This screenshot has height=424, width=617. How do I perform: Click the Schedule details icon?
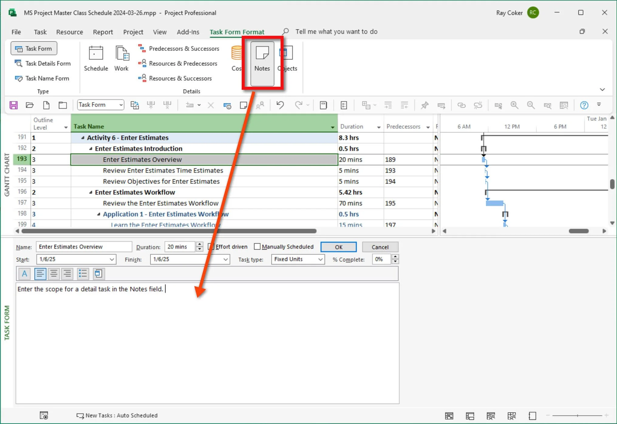pyautogui.click(x=96, y=59)
